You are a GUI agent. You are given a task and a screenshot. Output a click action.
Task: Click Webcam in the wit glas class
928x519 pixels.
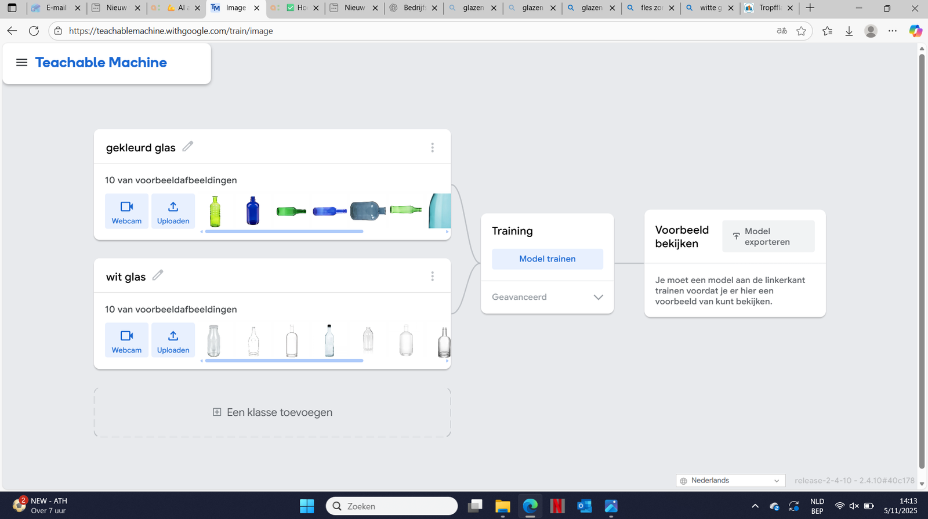pyautogui.click(x=126, y=340)
